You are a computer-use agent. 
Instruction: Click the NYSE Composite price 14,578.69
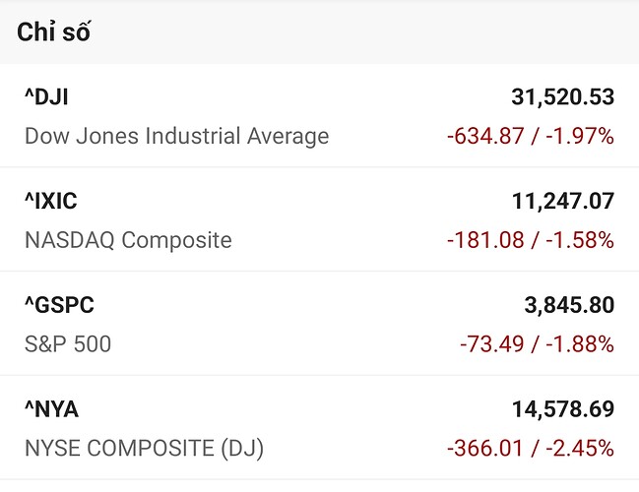(562, 408)
